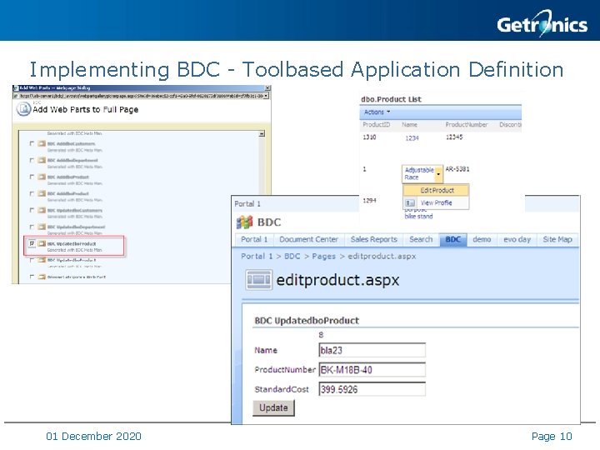
Task: Click the ProductID 1310 cell
Action: tap(369, 137)
